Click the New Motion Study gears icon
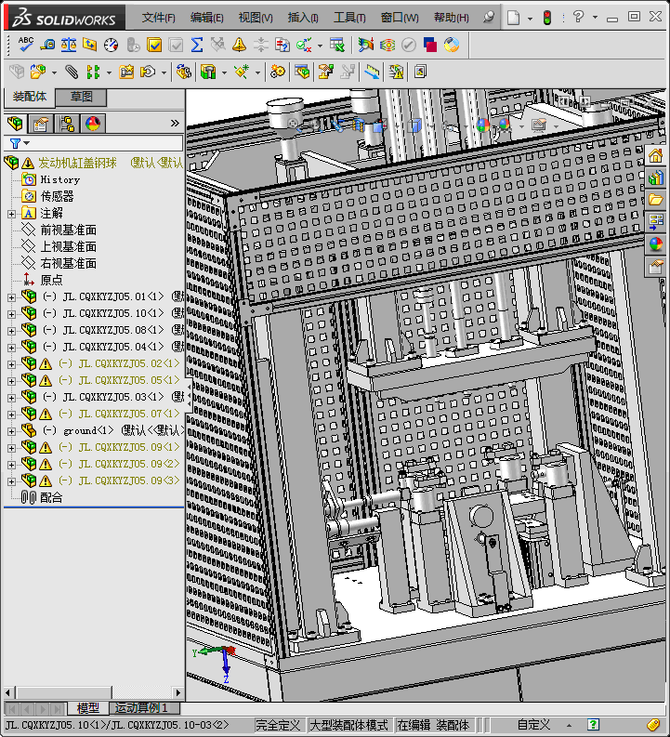This screenshot has height=737, width=670. coord(278,72)
